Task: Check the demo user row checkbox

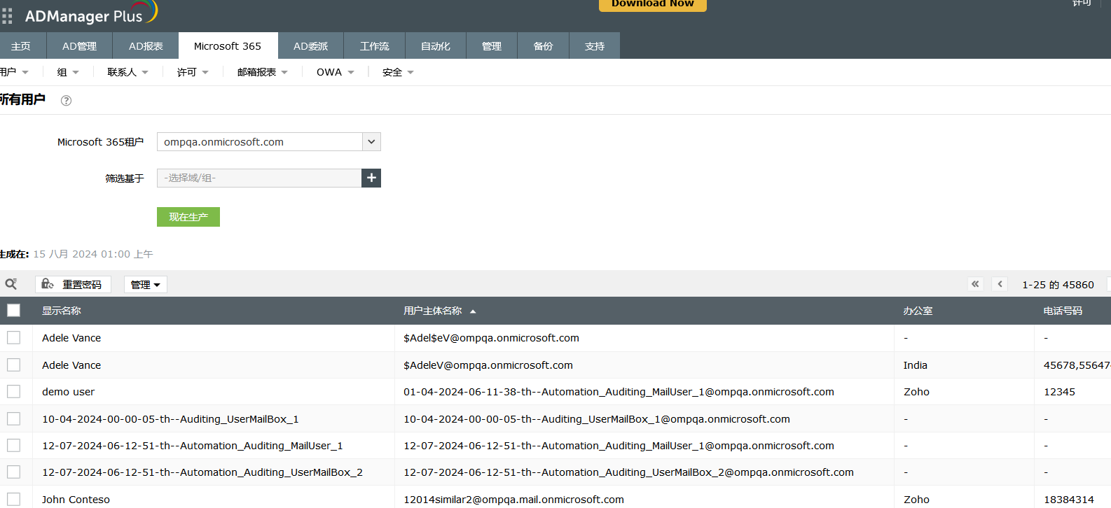Action: point(13,392)
